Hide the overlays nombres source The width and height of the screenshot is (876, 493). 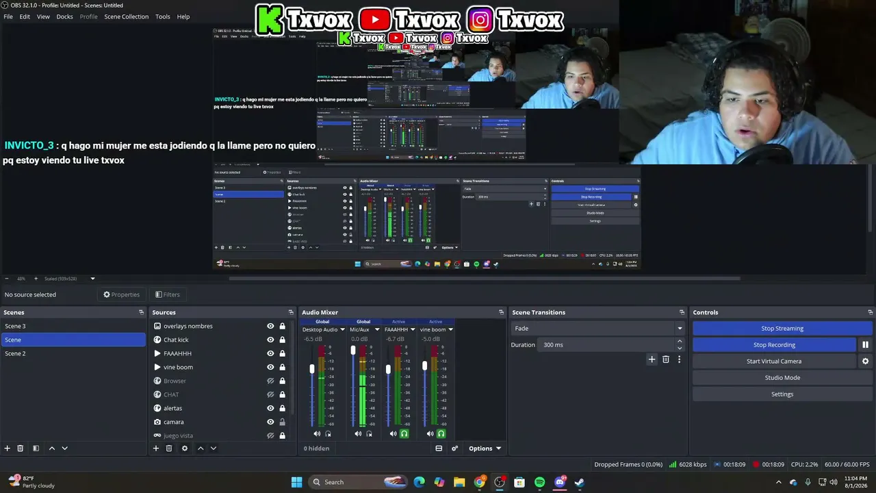(270, 326)
